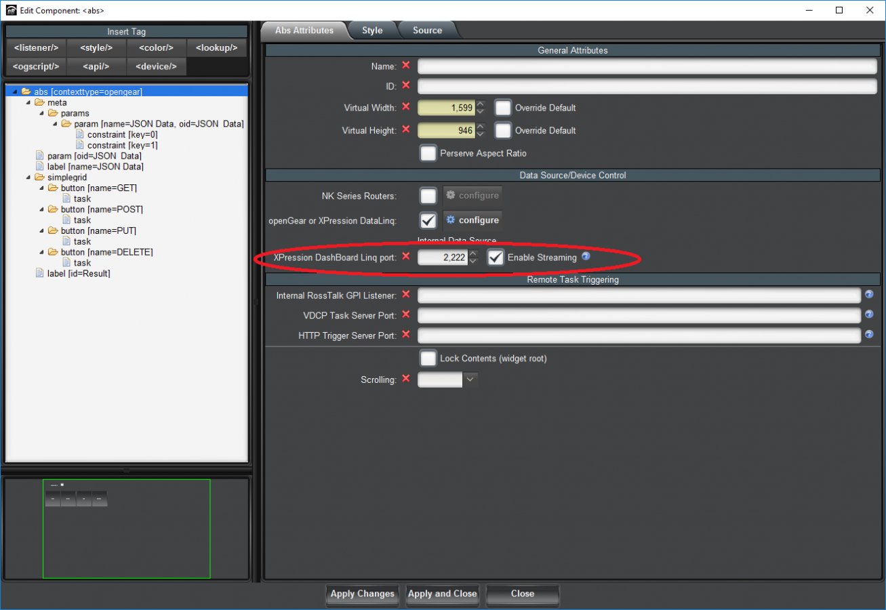
Task: Insert a <listener/> tag
Action: [x=36, y=48]
